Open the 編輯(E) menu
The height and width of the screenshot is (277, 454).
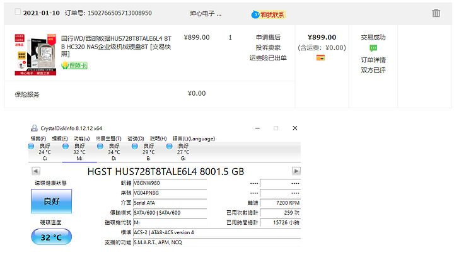point(60,138)
